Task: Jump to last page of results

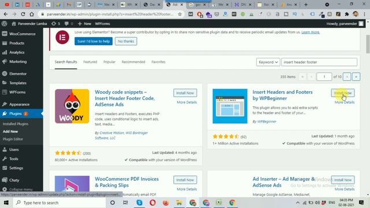Action: [356, 77]
